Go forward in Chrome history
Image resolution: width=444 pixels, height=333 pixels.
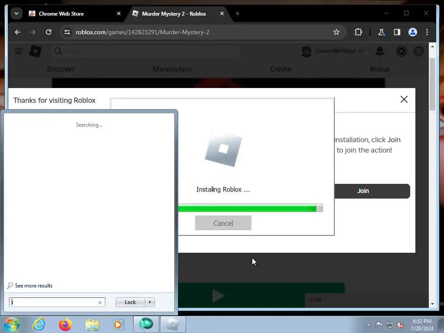33,32
